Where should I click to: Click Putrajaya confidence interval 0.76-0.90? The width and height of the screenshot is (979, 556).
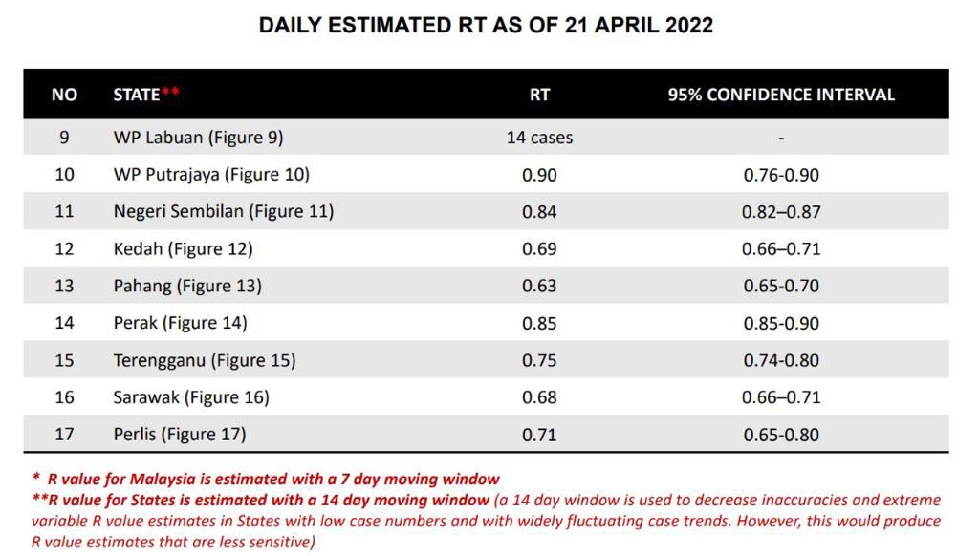tap(781, 175)
